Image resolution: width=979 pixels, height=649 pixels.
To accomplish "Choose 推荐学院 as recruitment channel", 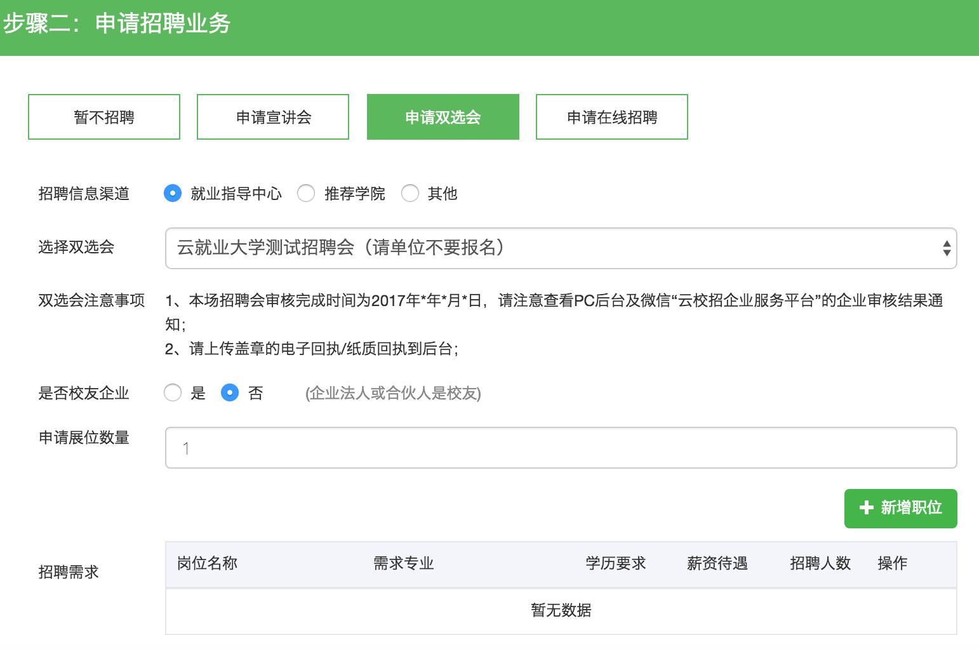I will [306, 193].
